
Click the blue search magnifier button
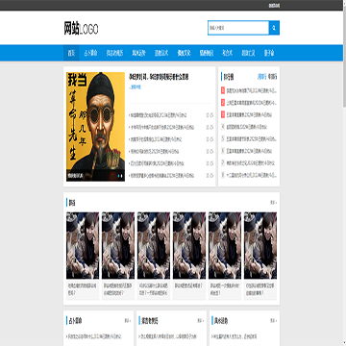point(274,28)
